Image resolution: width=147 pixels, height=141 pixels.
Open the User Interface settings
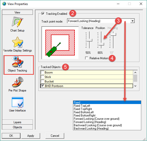(18, 104)
